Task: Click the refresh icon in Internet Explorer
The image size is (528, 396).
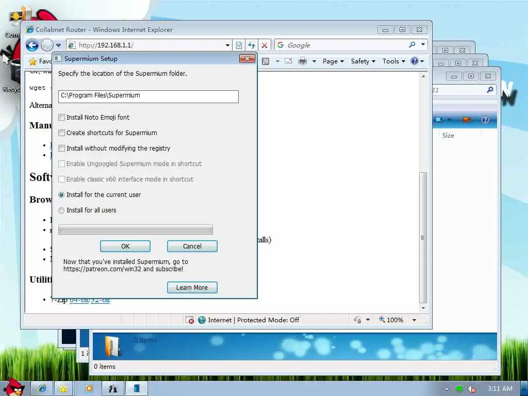Action: [x=252, y=45]
